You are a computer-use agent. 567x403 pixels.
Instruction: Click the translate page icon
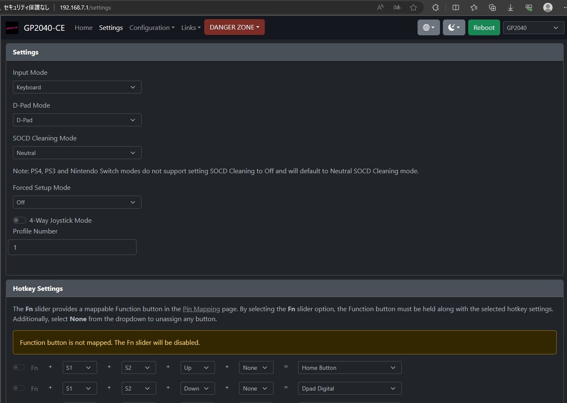pos(397,7)
